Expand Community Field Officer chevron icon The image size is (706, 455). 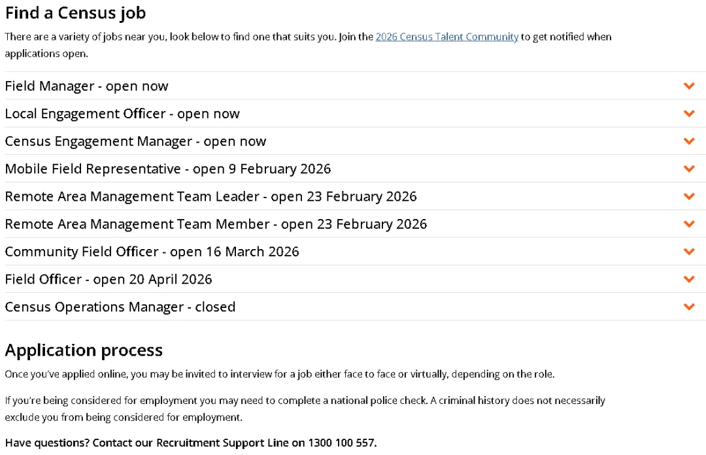689,252
